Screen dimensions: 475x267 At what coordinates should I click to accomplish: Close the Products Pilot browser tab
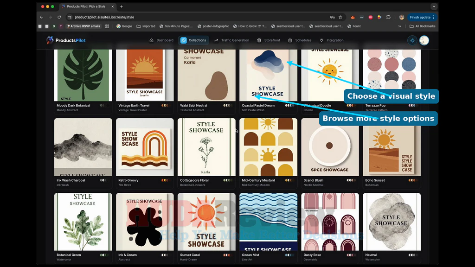(113, 6)
